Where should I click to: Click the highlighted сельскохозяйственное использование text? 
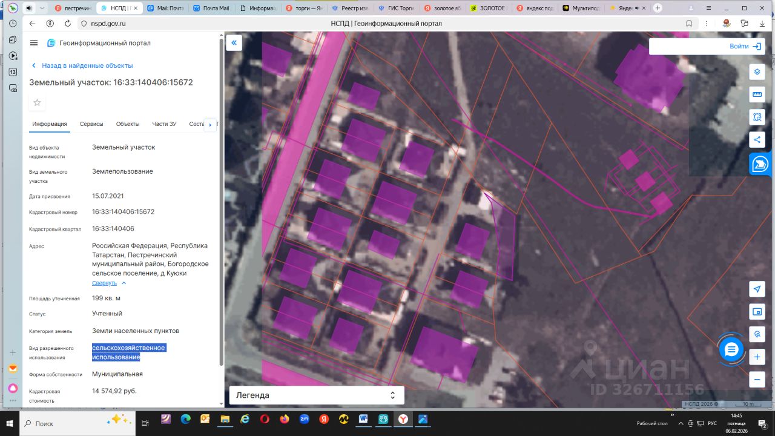[x=128, y=352]
